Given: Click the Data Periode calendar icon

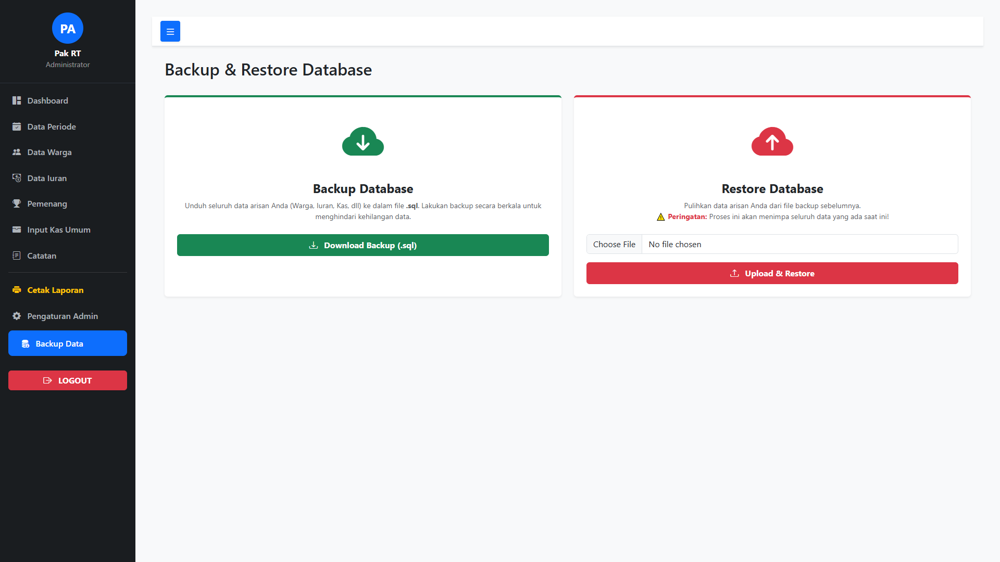Looking at the screenshot, I should click(x=17, y=126).
